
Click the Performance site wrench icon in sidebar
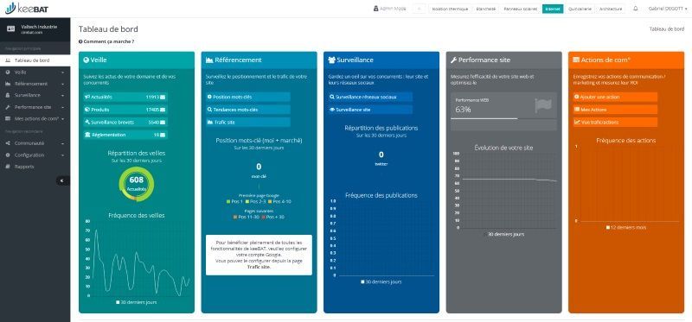(x=8, y=107)
